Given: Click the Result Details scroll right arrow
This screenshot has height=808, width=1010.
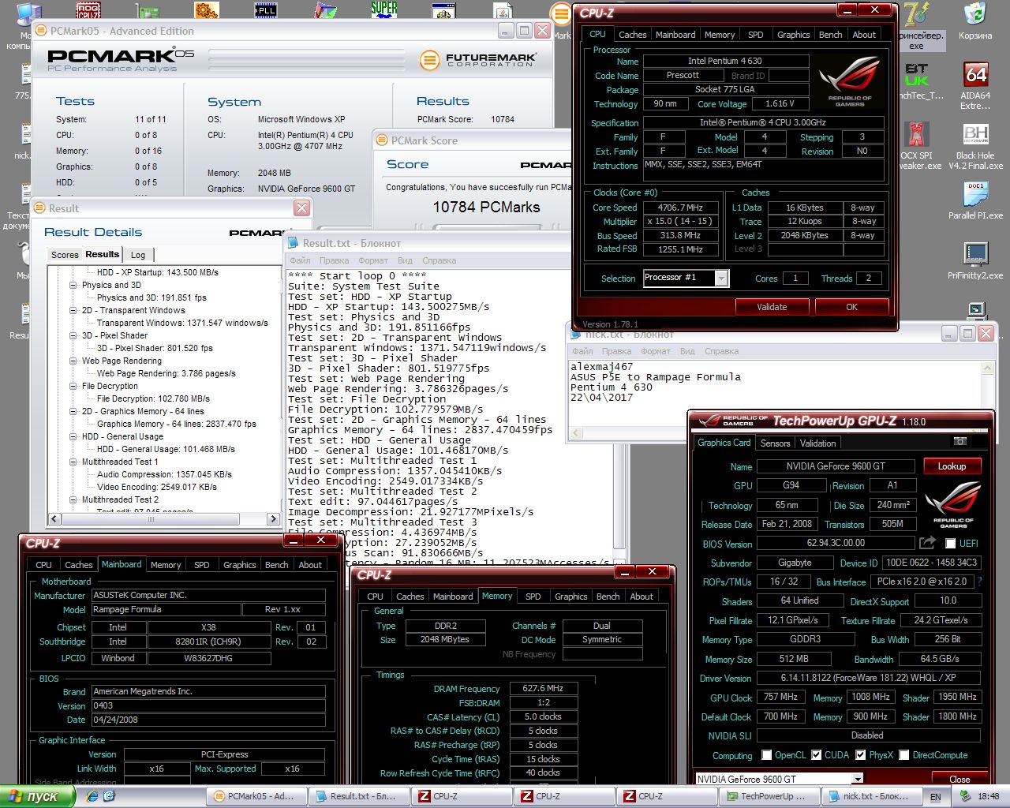Looking at the screenshot, I should coord(273,518).
